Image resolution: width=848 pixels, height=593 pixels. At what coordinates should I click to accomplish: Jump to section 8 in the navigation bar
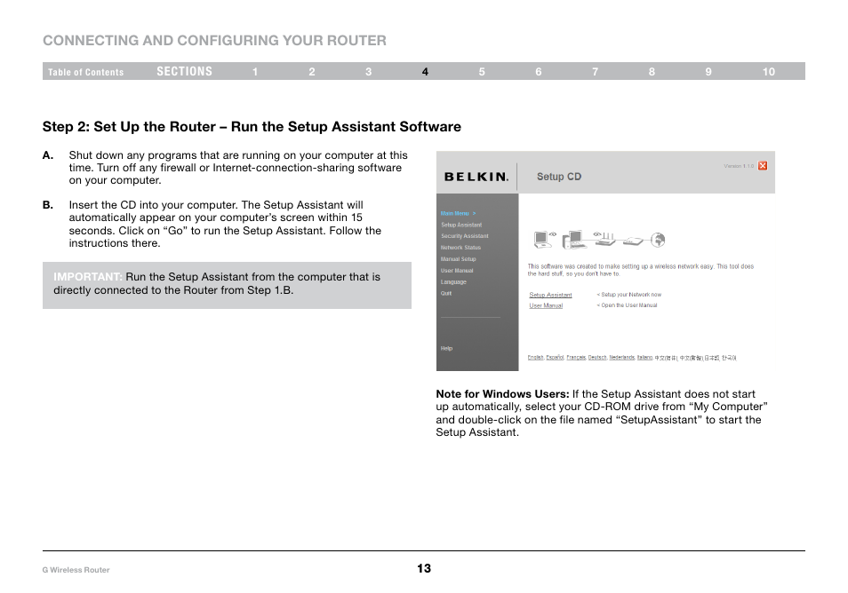(652, 72)
